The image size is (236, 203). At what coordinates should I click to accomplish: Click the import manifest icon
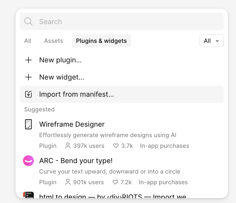tap(28, 94)
